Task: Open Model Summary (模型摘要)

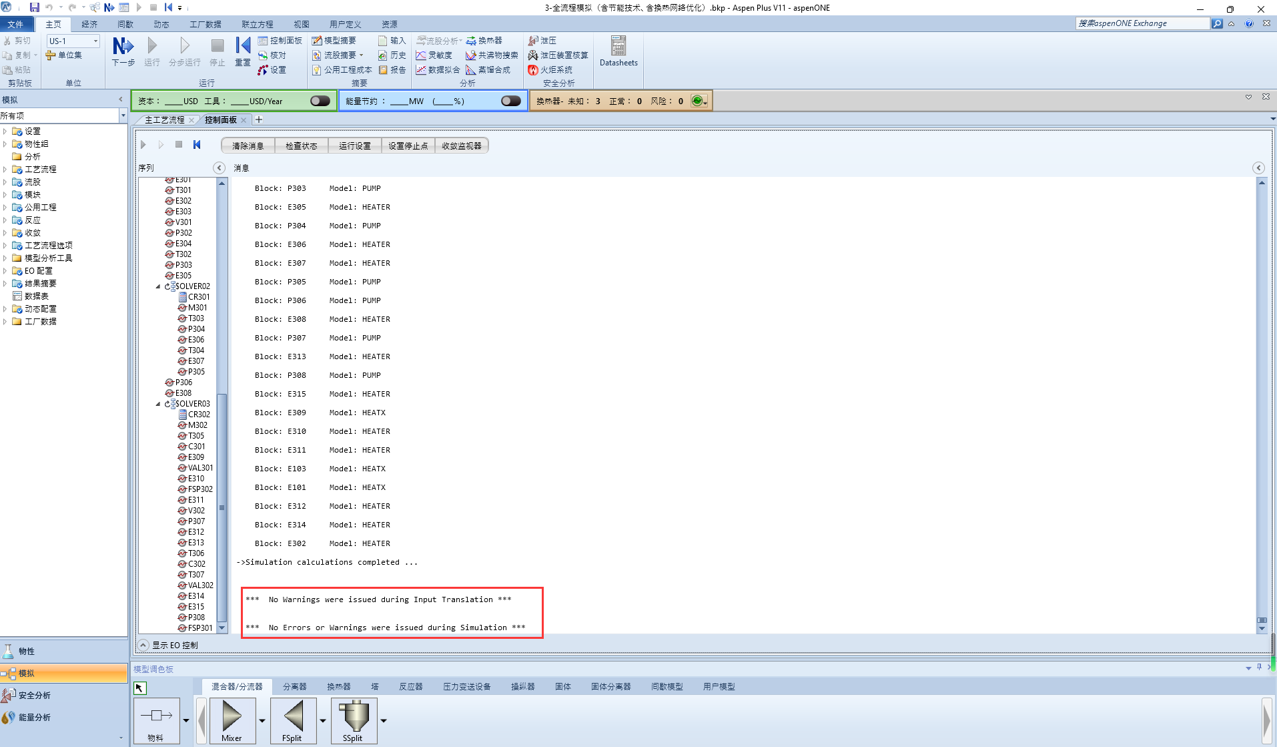Action: pos(334,41)
